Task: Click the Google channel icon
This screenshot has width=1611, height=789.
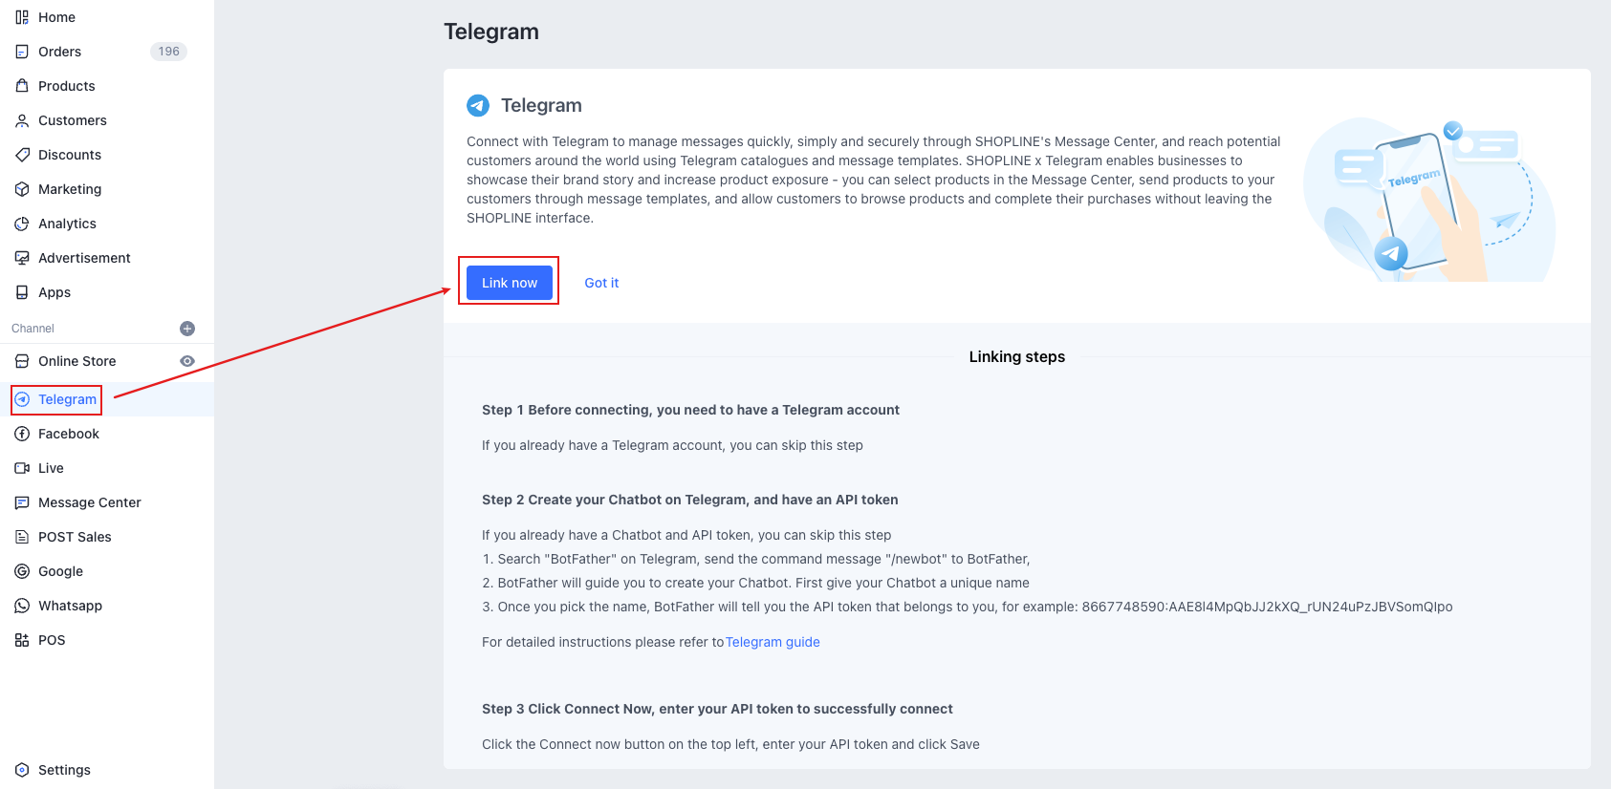Action: click(22, 571)
